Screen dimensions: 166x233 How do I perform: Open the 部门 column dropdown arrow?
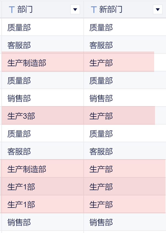tap(75, 10)
